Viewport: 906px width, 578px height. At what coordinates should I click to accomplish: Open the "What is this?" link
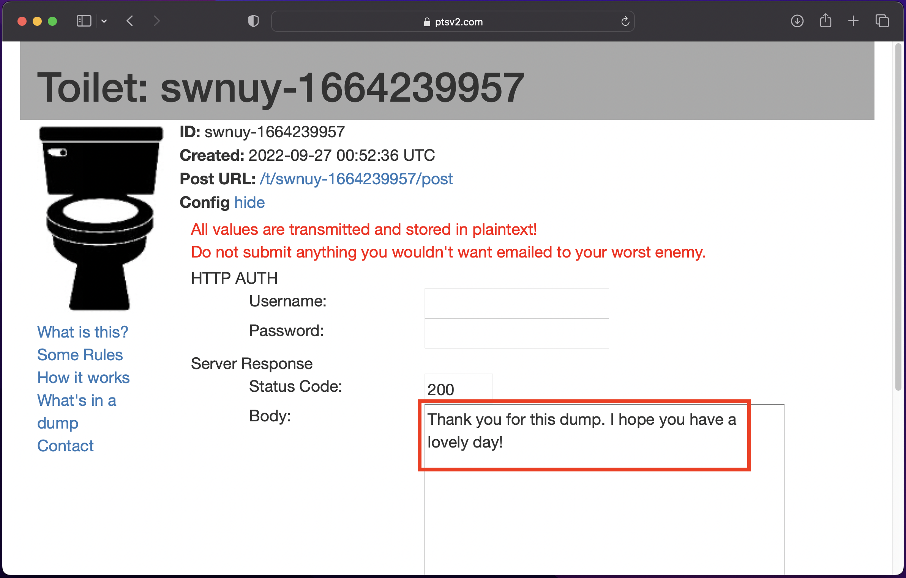tap(82, 332)
